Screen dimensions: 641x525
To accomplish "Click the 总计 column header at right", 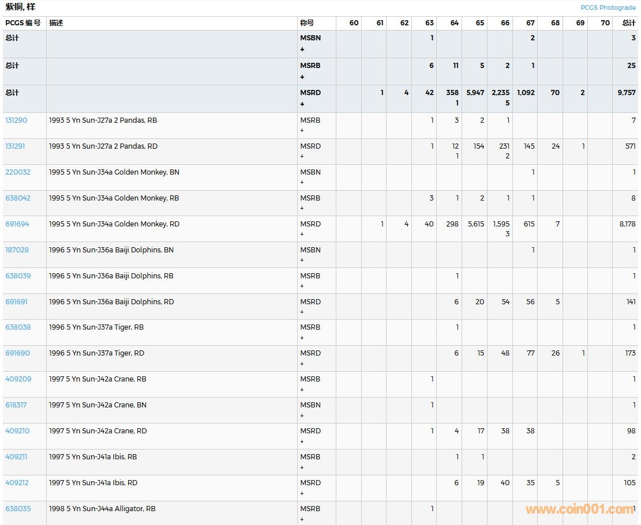I will (628, 23).
